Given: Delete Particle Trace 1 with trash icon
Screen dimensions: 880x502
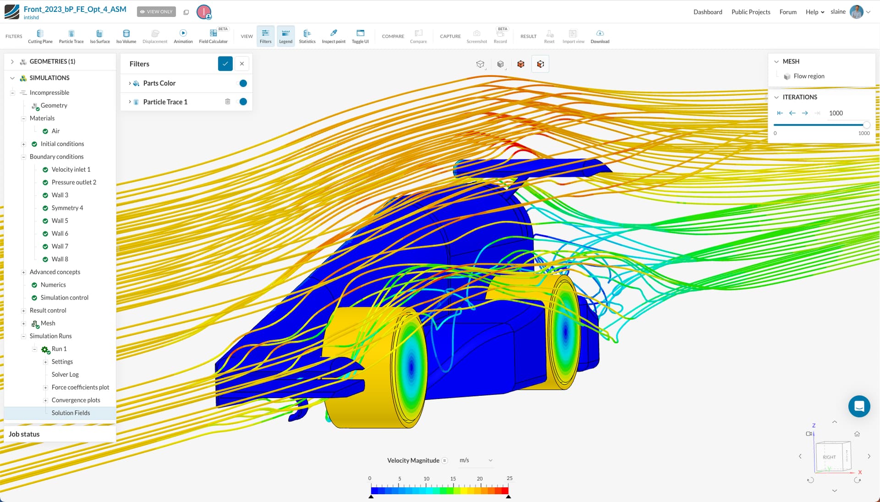Looking at the screenshot, I should tap(227, 102).
